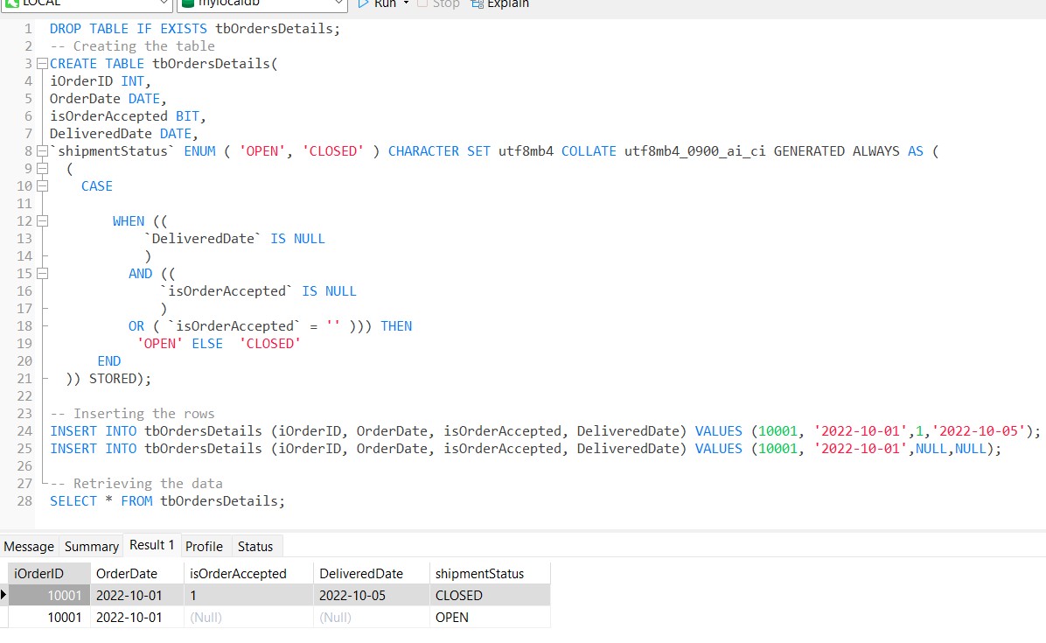The width and height of the screenshot is (1046, 643).
Task: Open Run options via its dropdown arrow
Action: click(x=404, y=4)
